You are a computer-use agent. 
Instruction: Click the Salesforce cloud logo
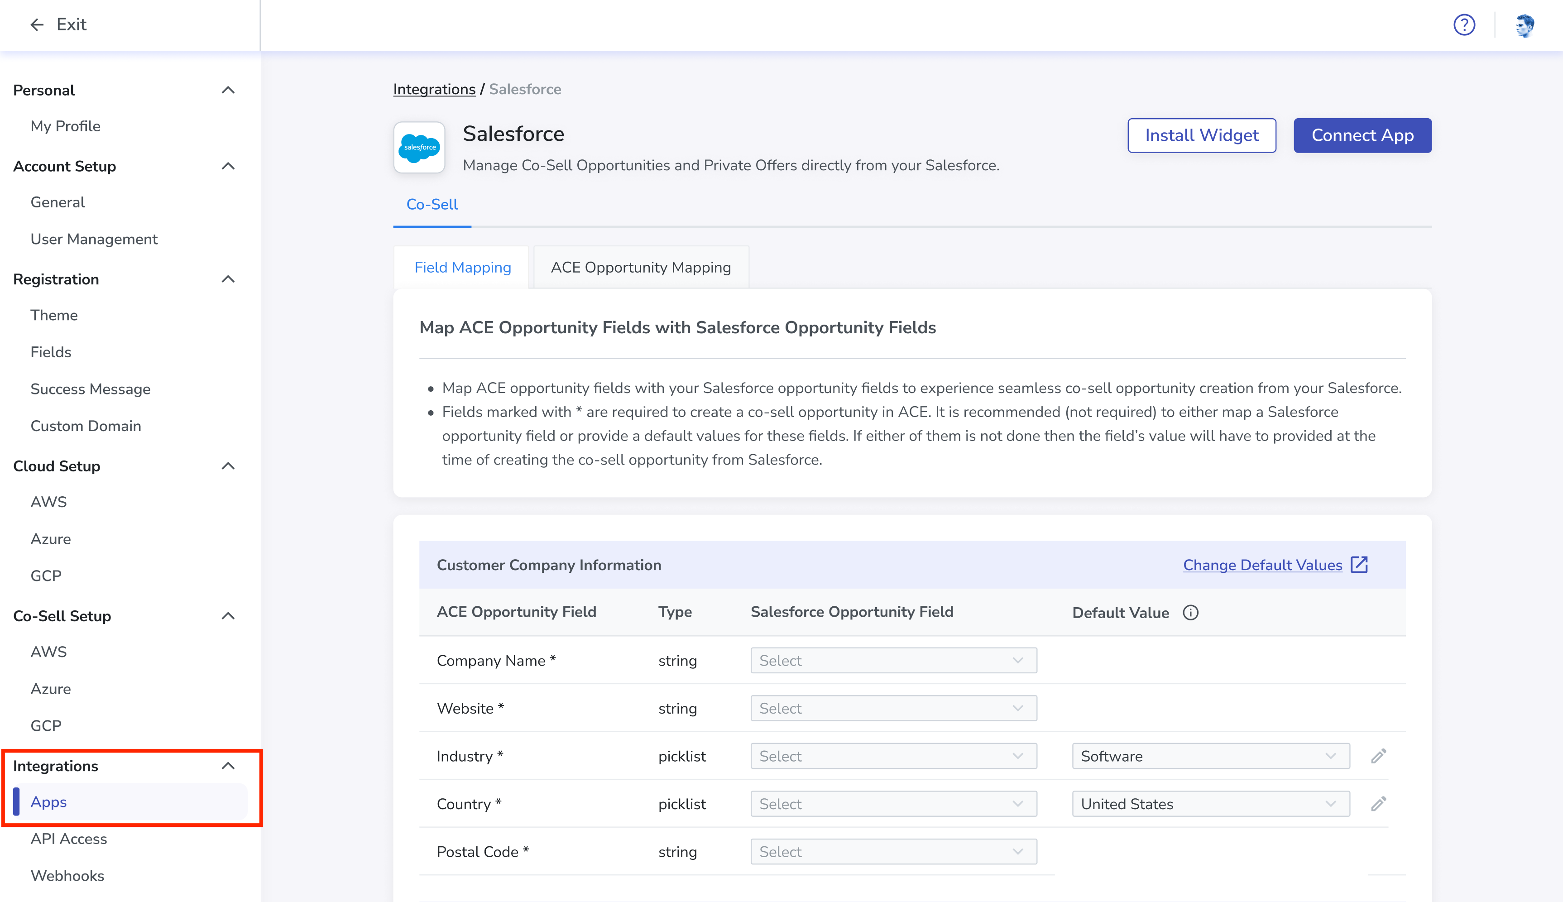coord(419,148)
